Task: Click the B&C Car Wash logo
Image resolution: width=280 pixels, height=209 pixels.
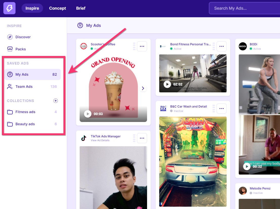Action: (163, 108)
